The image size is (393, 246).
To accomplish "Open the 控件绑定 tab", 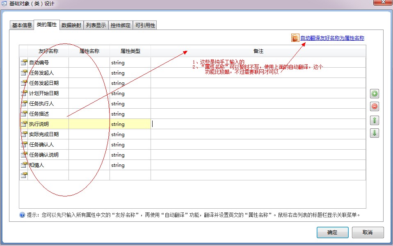I will pos(120,25).
